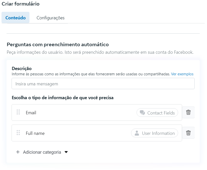
Task: Open the Configurações tab
Action: point(51,18)
